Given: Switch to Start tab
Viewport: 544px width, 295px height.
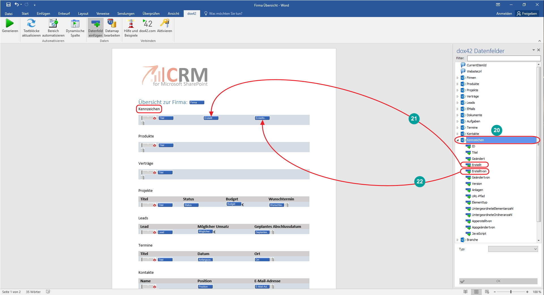Looking at the screenshot, I should click(x=25, y=14).
